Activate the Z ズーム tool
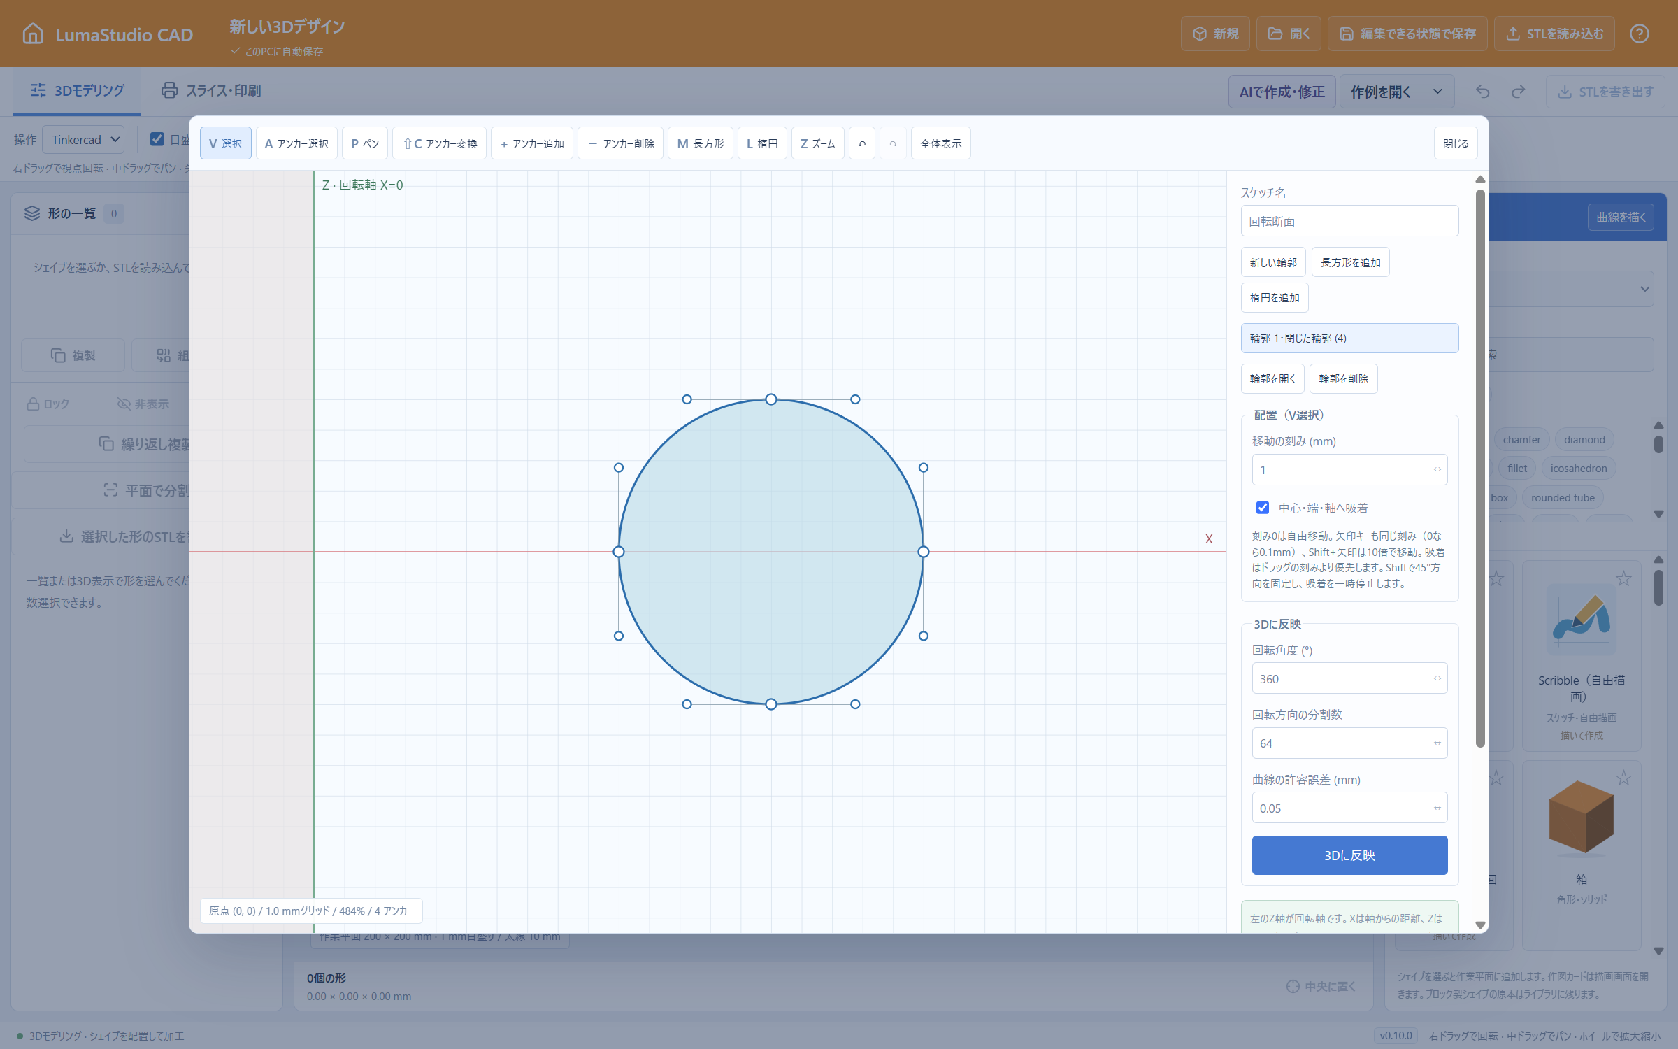This screenshot has width=1678, height=1049. [818, 143]
